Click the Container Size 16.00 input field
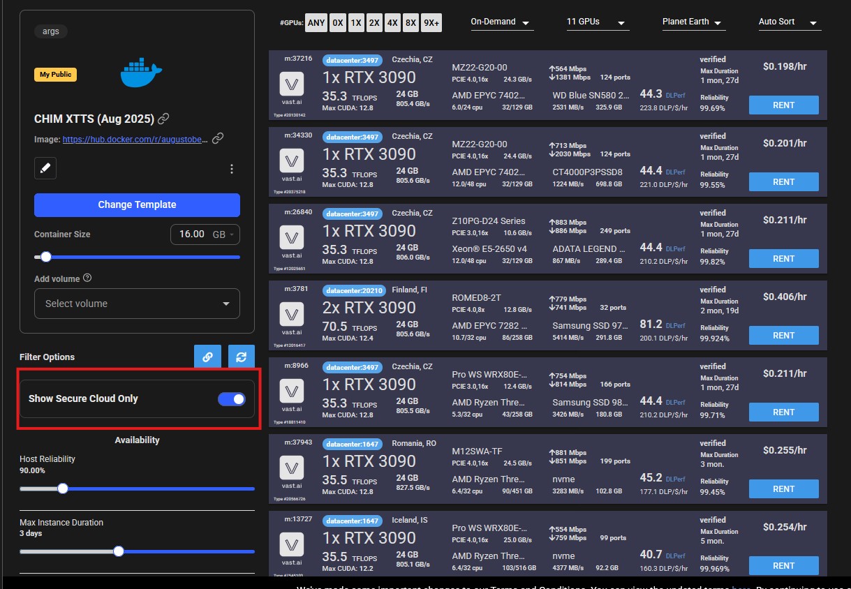Image resolution: width=851 pixels, height=589 pixels. click(192, 234)
